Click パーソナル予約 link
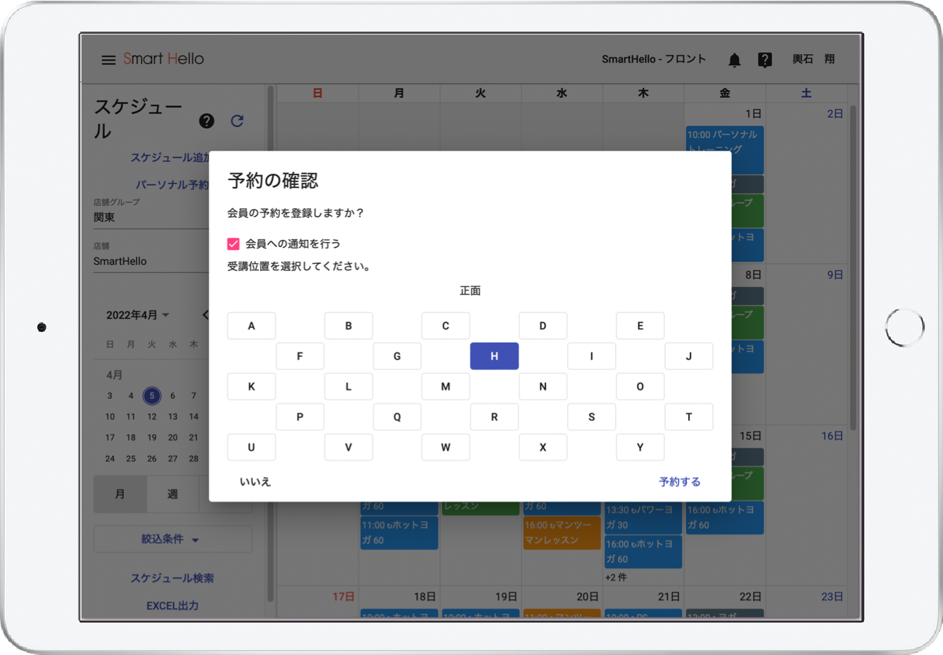 click(x=172, y=184)
